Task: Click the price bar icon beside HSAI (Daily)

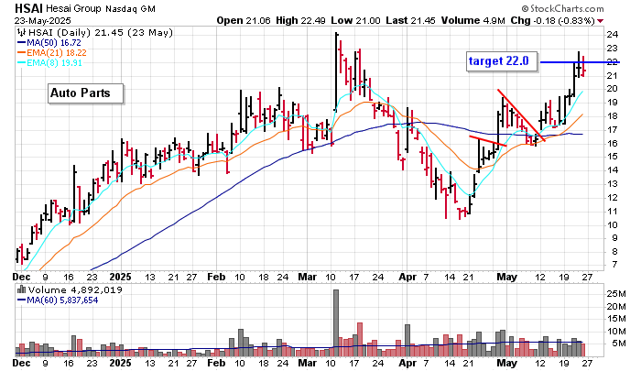Action: pyautogui.click(x=21, y=33)
